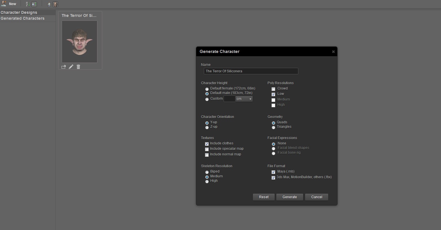Screen dimensions: 441x230
Task: Uncheck the Maya (.mb) file format
Action: [x=273, y=172]
